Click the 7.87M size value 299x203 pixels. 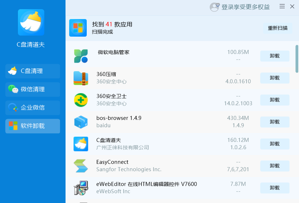(238, 184)
